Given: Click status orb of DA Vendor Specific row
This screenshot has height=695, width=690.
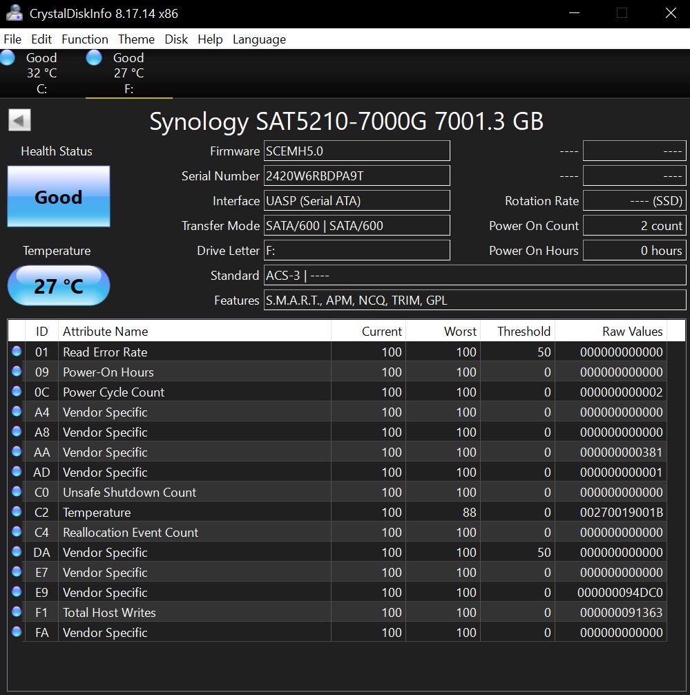Looking at the screenshot, I should point(17,551).
